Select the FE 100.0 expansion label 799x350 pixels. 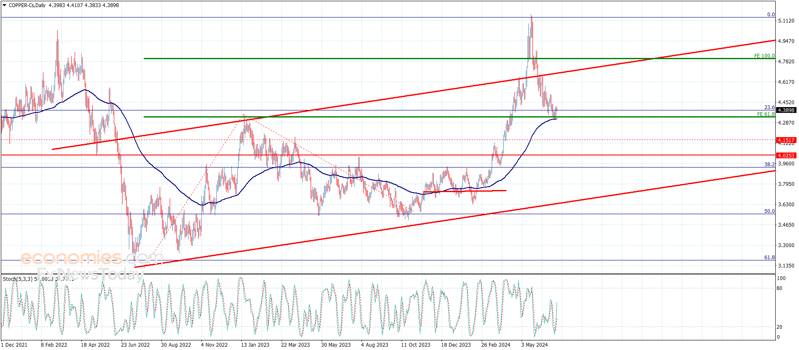[764, 56]
